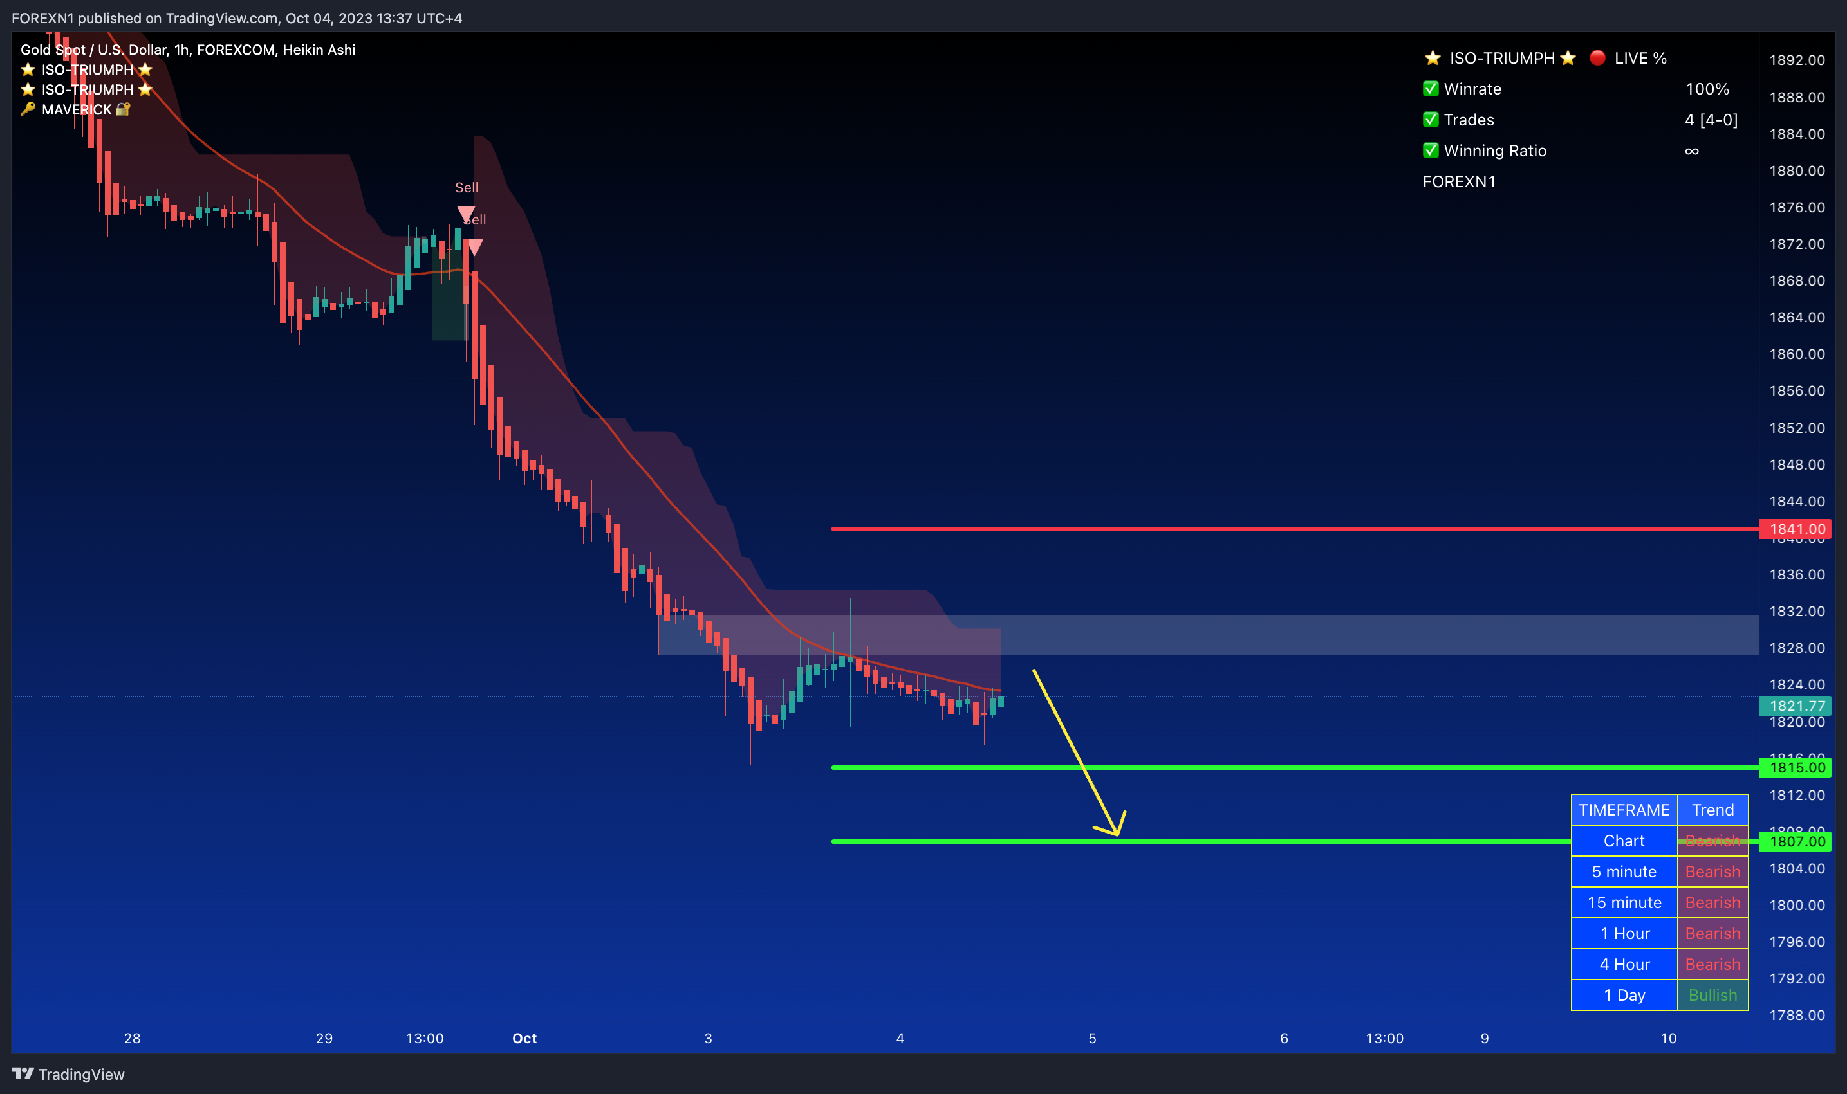The height and width of the screenshot is (1094, 1847).
Task: Click the red LIVE indicator dot
Action: tap(1598, 59)
